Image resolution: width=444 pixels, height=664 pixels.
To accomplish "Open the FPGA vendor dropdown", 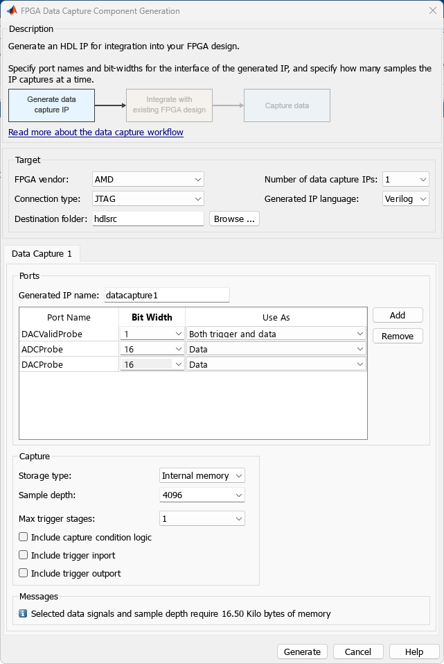I will [148, 180].
